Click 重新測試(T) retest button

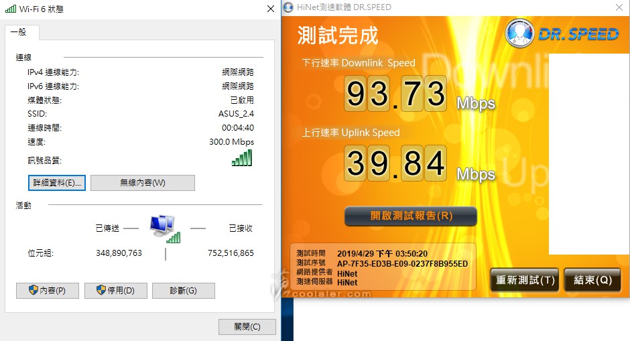pos(525,279)
